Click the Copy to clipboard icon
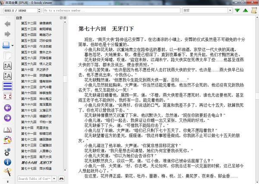259x184 pixels. (x=7, y=56)
